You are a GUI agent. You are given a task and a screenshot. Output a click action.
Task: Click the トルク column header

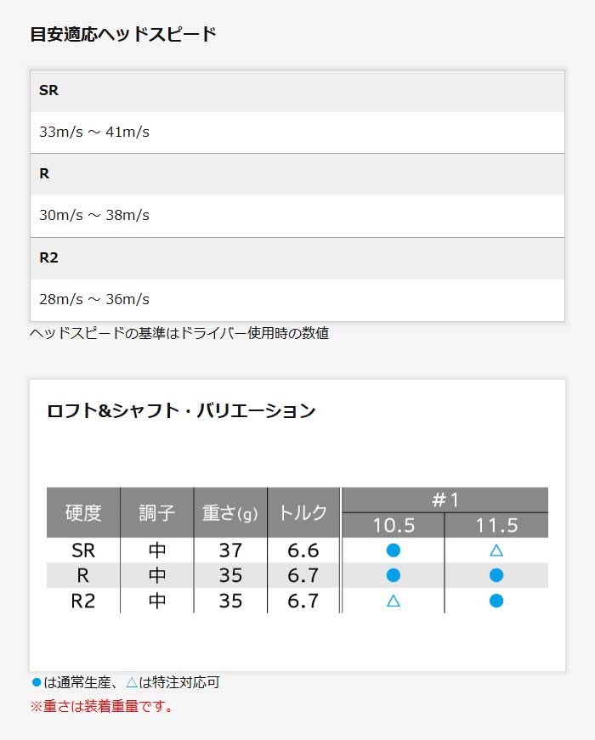tap(303, 512)
